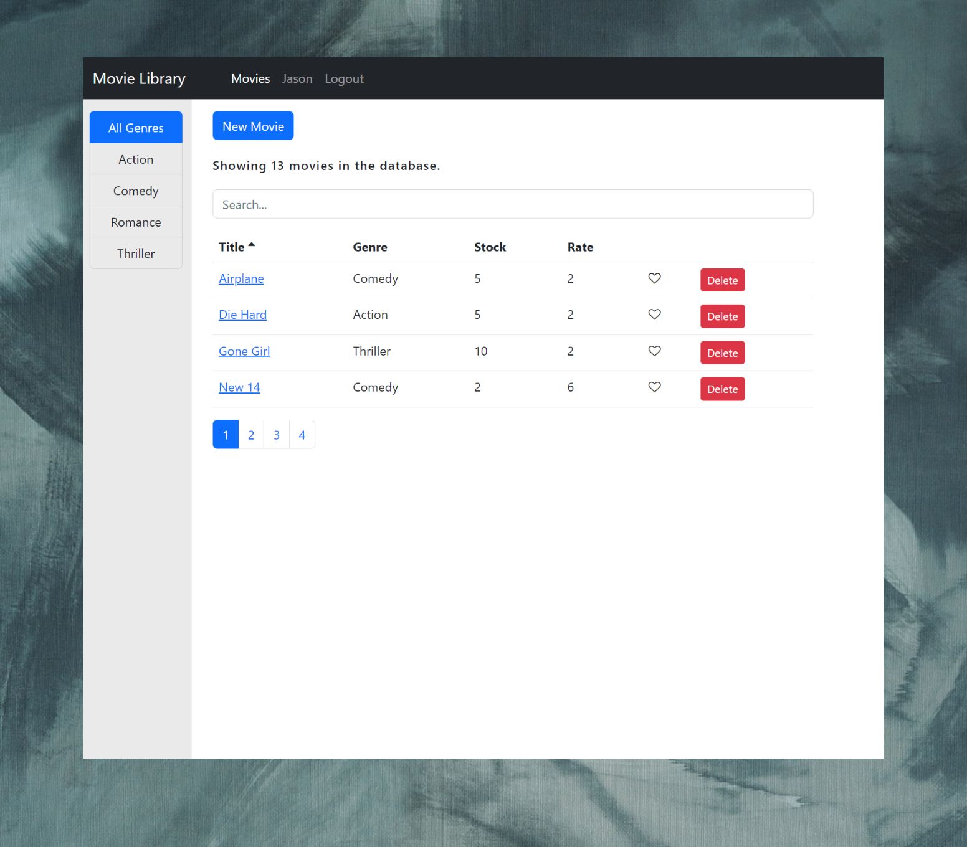
Task: Favorite the Airplane movie via heart icon
Action: (654, 279)
